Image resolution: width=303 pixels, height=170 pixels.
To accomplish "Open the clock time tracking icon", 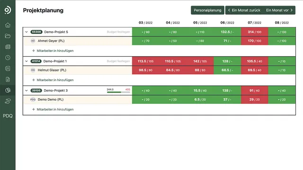I will pos(8,58).
